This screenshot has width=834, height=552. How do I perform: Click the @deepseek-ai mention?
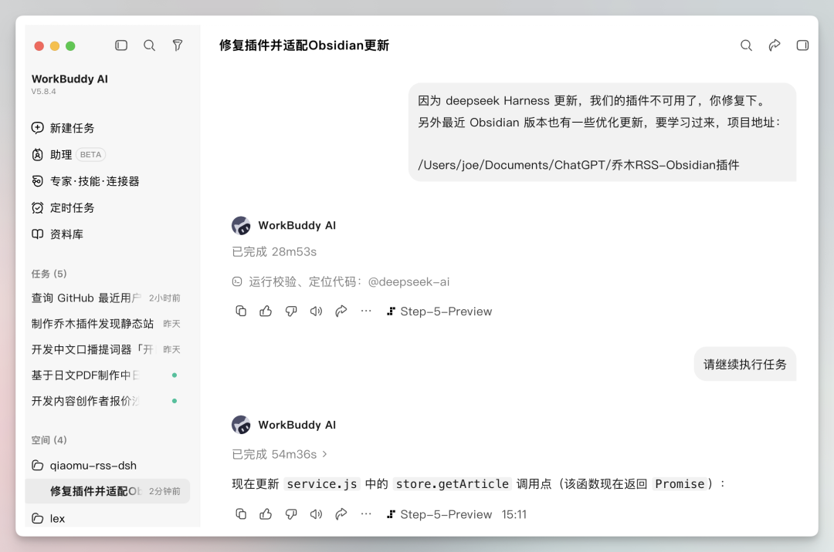click(409, 282)
